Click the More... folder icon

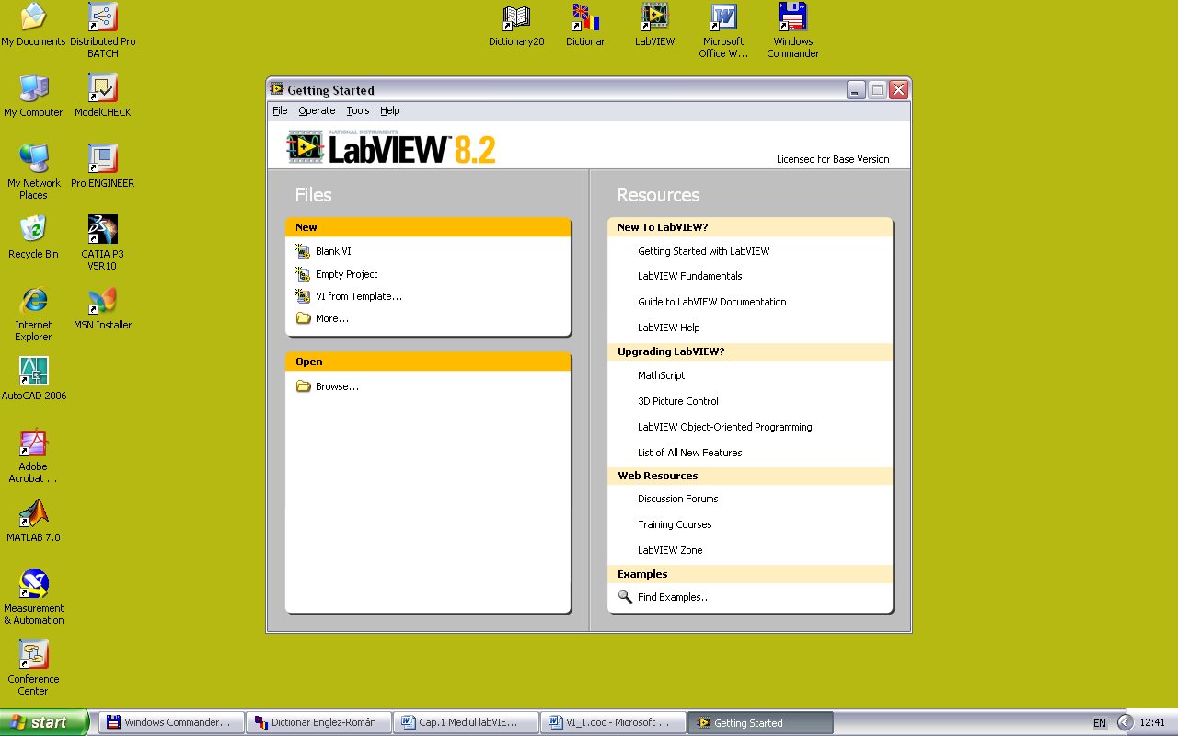click(x=303, y=318)
